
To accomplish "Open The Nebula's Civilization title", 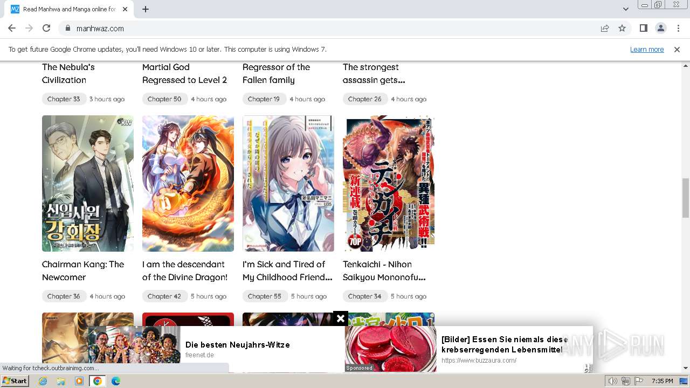I will [68, 73].
